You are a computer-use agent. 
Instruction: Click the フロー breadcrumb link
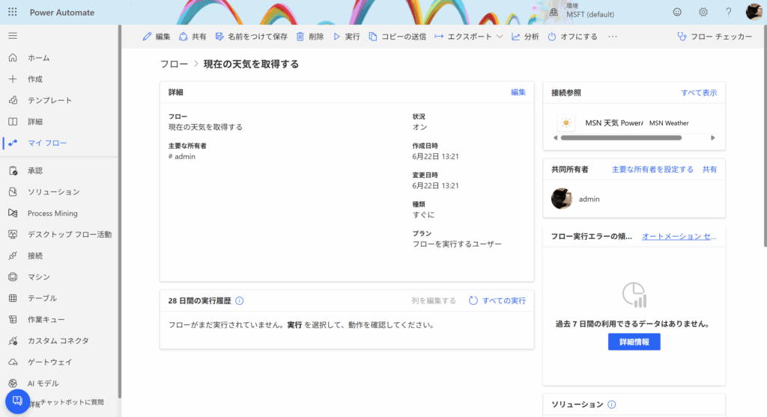pyautogui.click(x=174, y=64)
